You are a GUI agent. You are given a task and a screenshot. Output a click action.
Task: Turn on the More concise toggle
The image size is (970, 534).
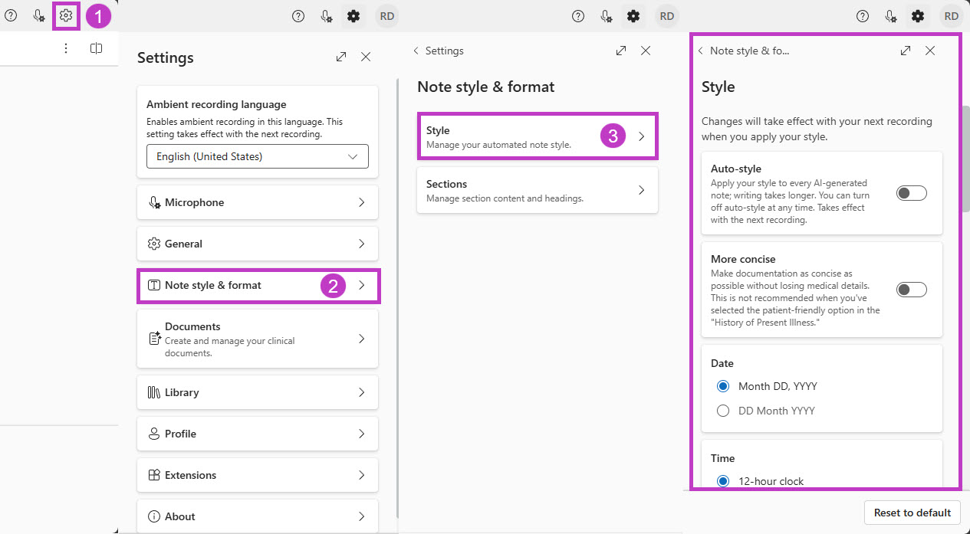click(x=911, y=289)
